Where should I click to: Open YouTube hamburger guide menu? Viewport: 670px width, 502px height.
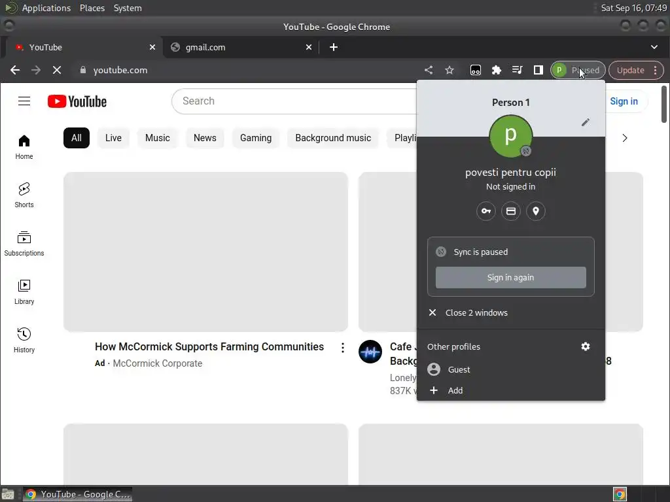pos(24,101)
